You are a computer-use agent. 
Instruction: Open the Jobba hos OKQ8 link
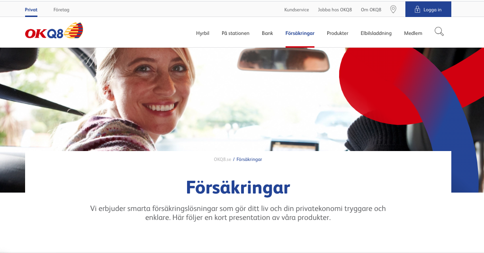coord(335,9)
